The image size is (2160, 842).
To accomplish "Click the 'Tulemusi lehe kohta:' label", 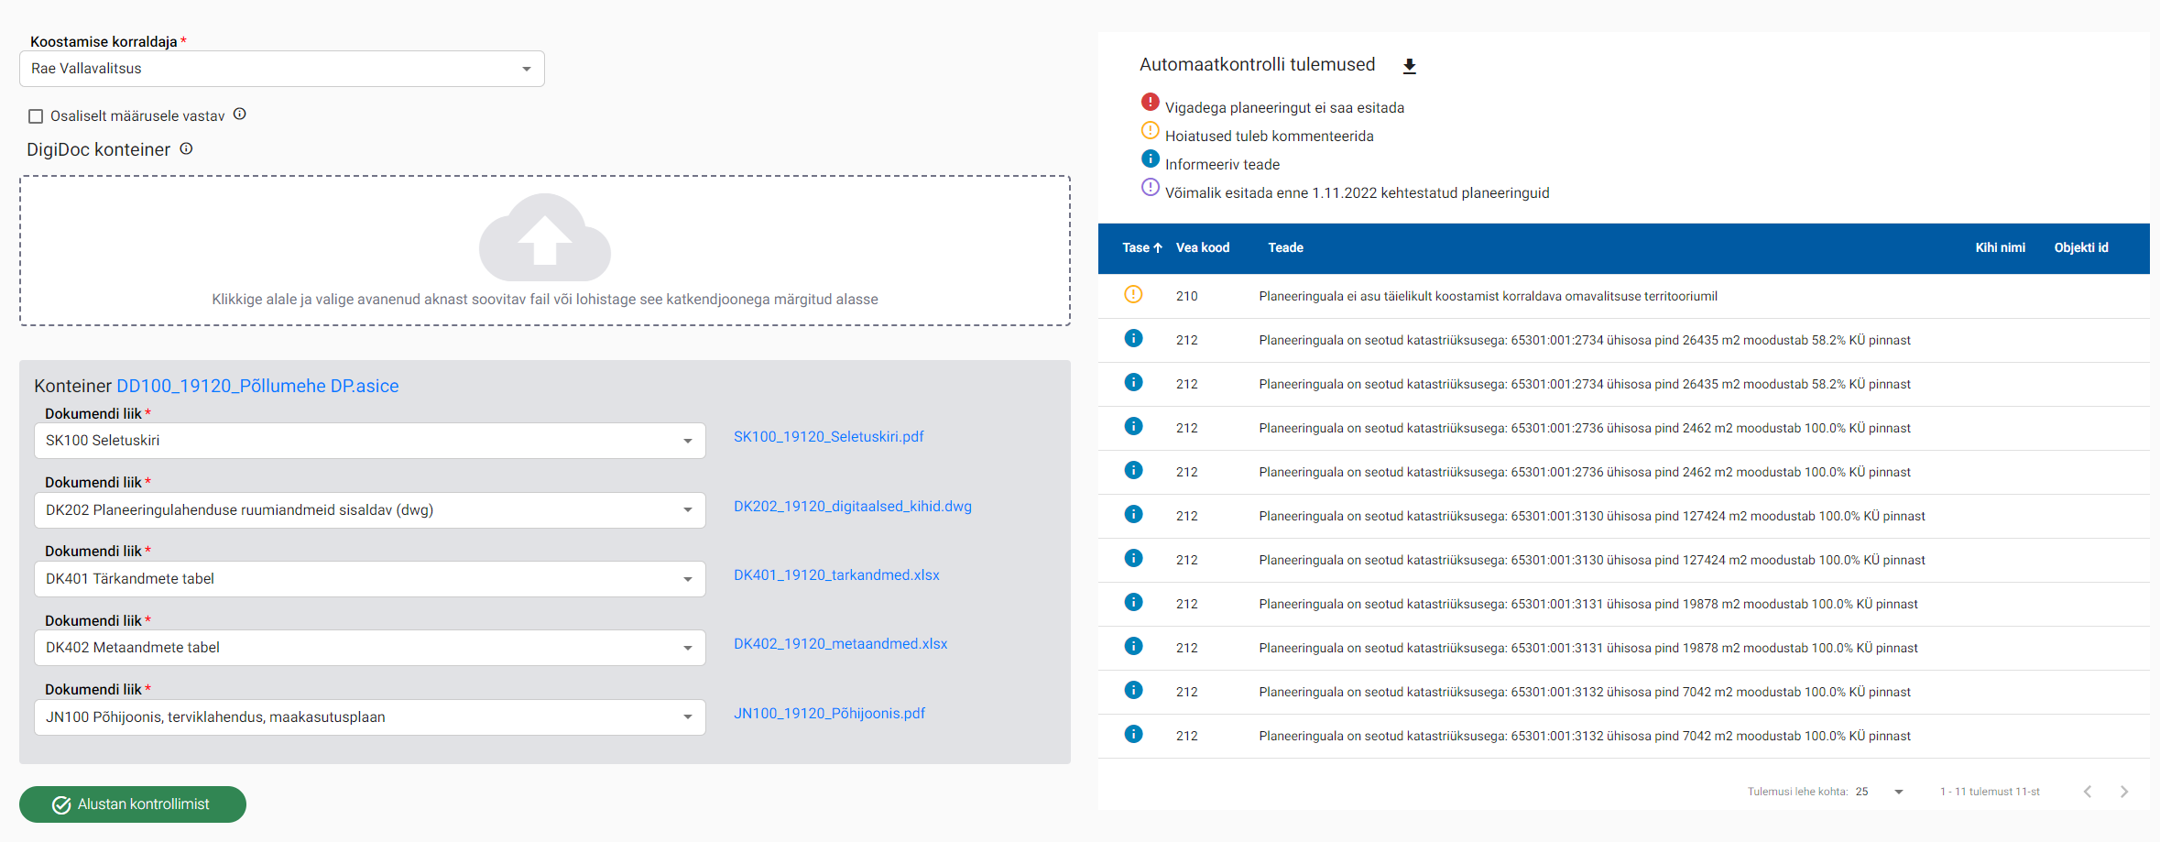I will click(1797, 792).
